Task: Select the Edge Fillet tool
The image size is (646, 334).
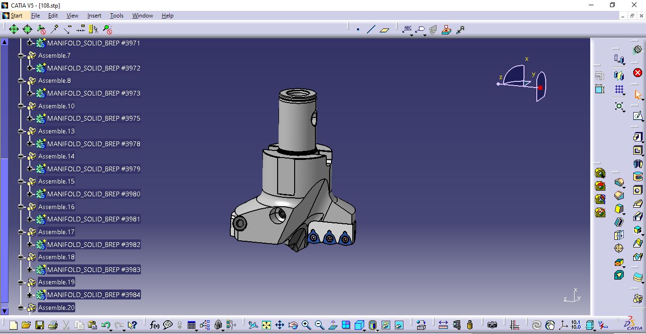Action: (x=619, y=182)
